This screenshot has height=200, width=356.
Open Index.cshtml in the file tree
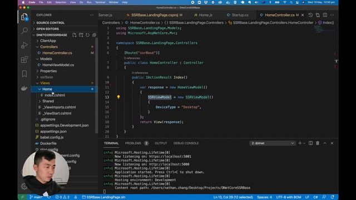pyautogui.click(x=55, y=95)
